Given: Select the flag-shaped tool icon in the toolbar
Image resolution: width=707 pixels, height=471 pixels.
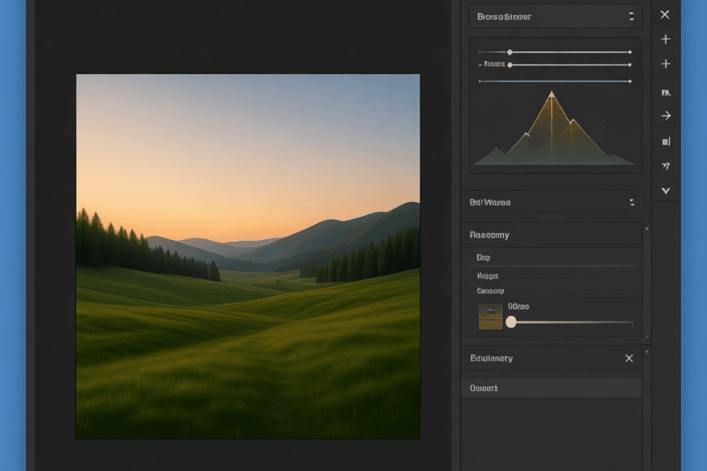Looking at the screenshot, I should coord(666,93).
